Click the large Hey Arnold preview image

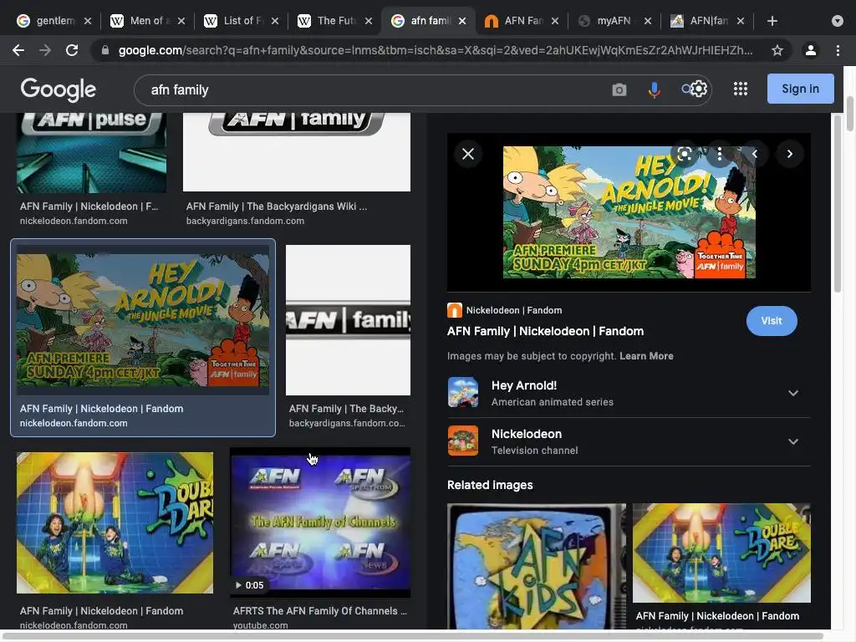pyautogui.click(x=629, y=212)
